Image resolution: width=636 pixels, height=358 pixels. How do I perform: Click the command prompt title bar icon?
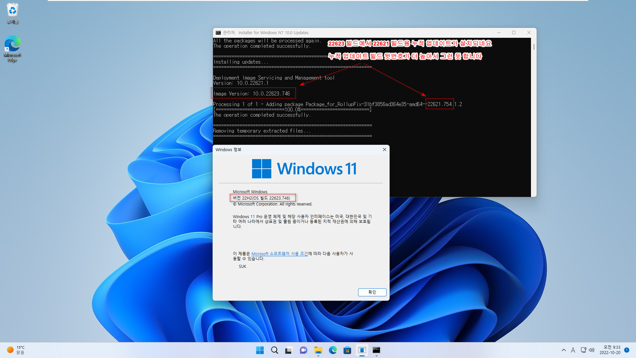218,32
